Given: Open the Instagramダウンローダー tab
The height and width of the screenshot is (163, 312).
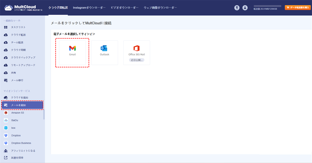Looking at the screenshot, I should pyautogui.click(x=89, y=8).
